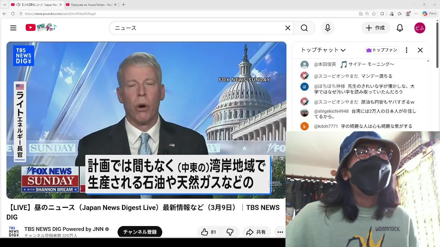Screen dimensions: 440x247
Task: Subscribe with チャンネル登録 button
Action: [x=140, y=232]
